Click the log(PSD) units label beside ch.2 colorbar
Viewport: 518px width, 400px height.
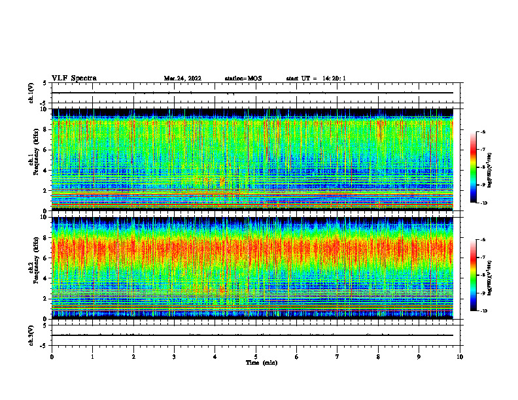tap(490, 278)
